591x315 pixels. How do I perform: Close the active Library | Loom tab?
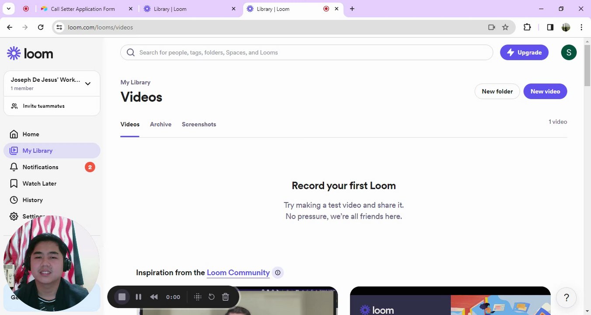pos(337,9)
